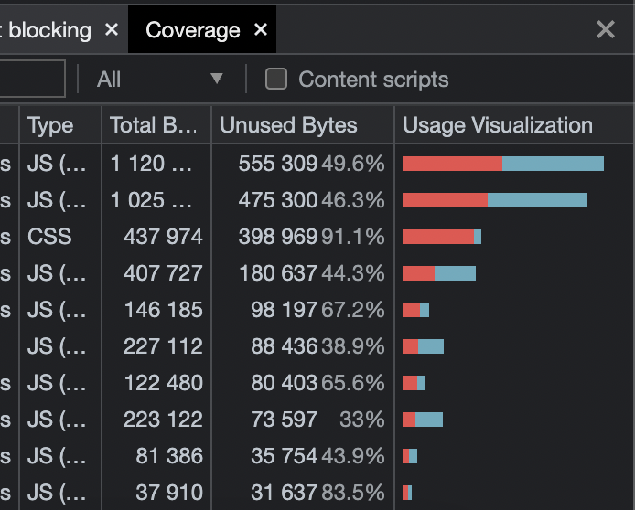Click the usage bar for the 91.1% CSS row

[442, 237]
